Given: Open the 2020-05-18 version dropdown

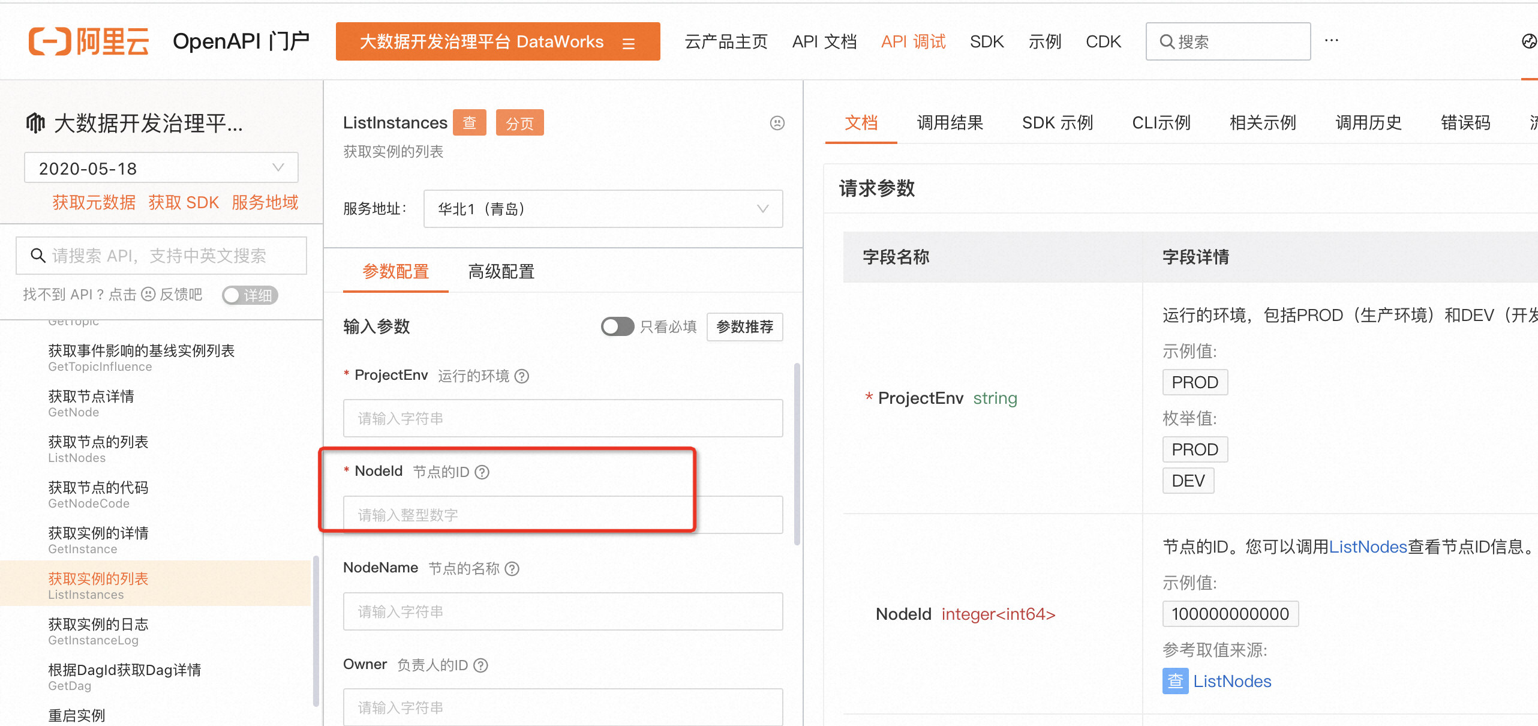Looking at the screenshot, I should pos(161,168).
